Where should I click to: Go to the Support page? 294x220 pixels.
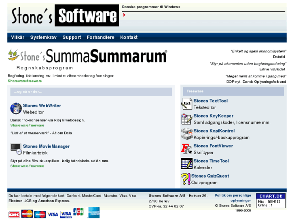coord(72,37)
